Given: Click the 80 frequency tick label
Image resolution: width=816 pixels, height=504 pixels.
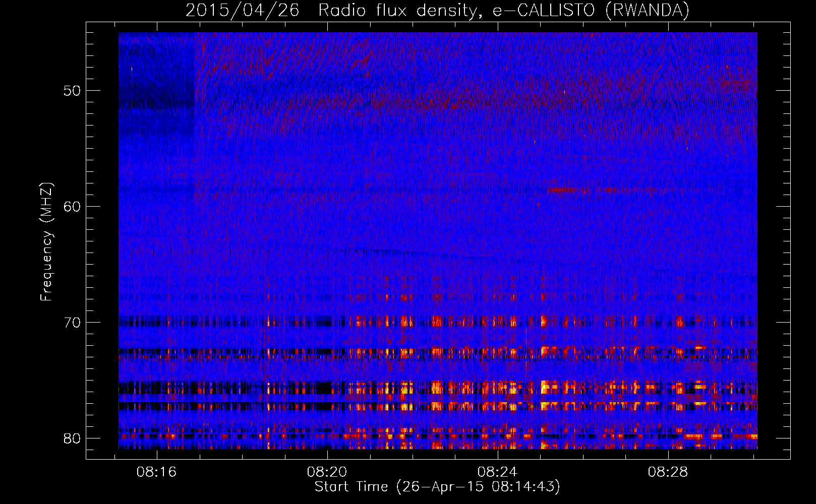Looking at the screenshot, I should [73, 438].
